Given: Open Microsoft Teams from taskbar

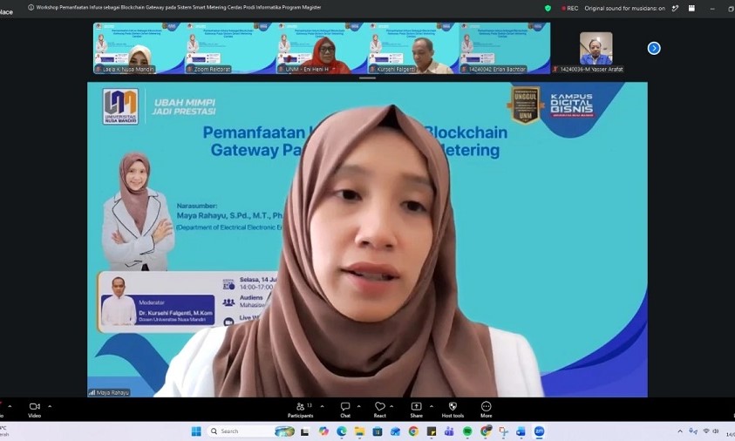Looking at the screenshot, I should click(x=449, y=431).
